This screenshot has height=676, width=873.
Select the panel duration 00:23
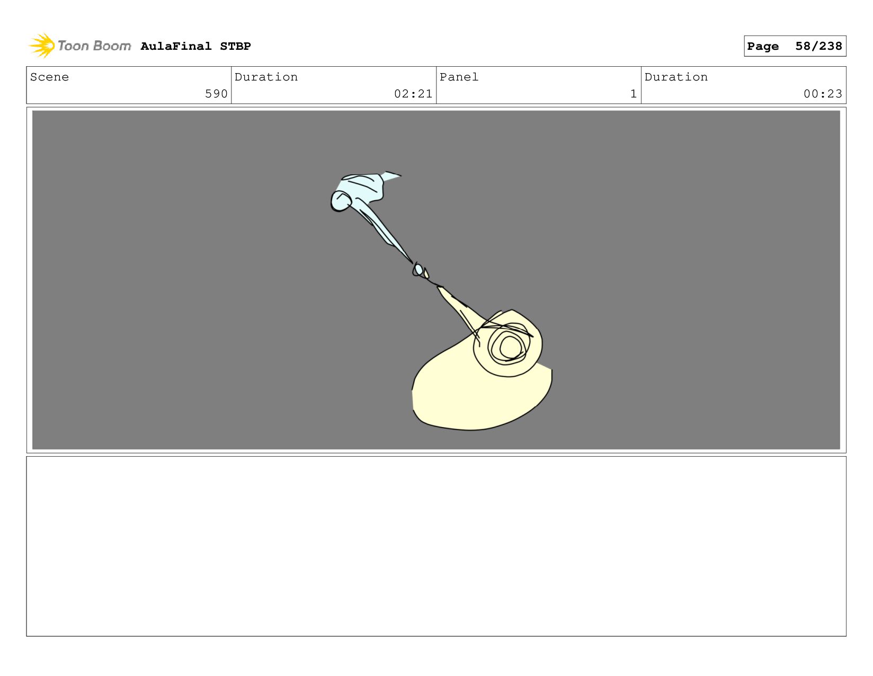(x=823, y=94)
